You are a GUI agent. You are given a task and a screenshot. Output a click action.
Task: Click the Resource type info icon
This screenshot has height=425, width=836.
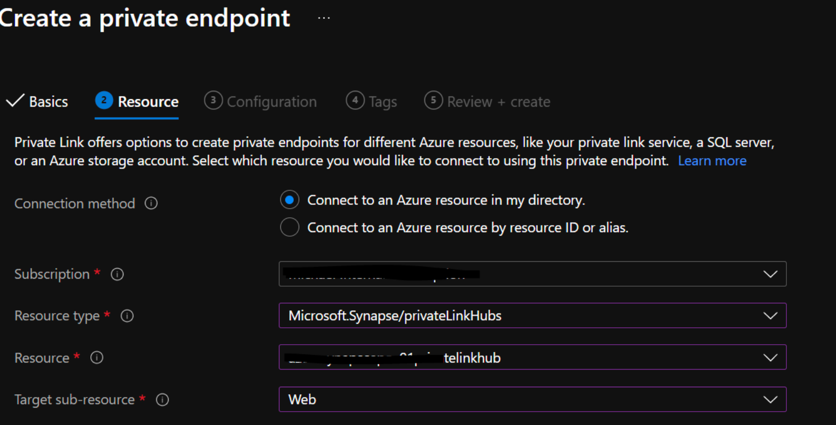coord(127,316)
